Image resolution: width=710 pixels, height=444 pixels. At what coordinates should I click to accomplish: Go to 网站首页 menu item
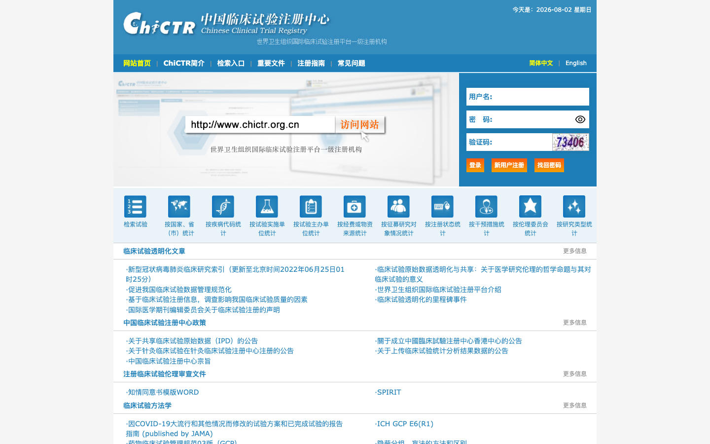(137, 63)
